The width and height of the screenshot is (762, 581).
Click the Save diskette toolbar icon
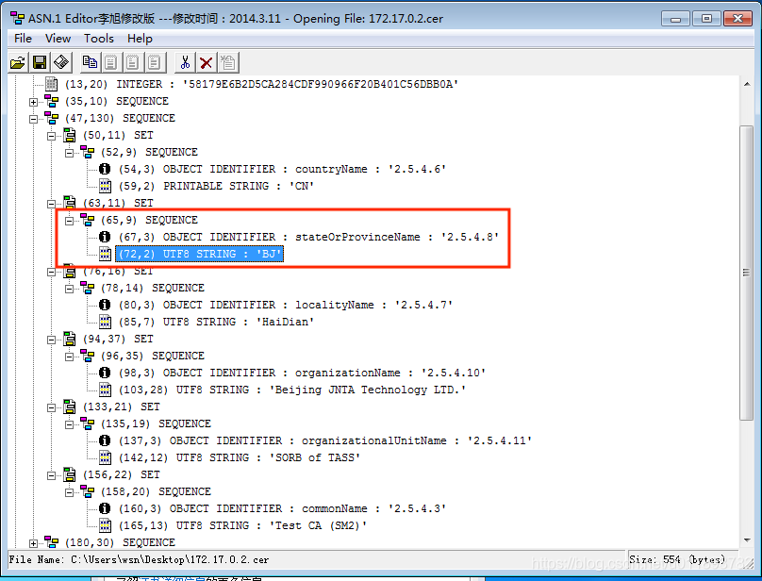(x=40, y=62)
